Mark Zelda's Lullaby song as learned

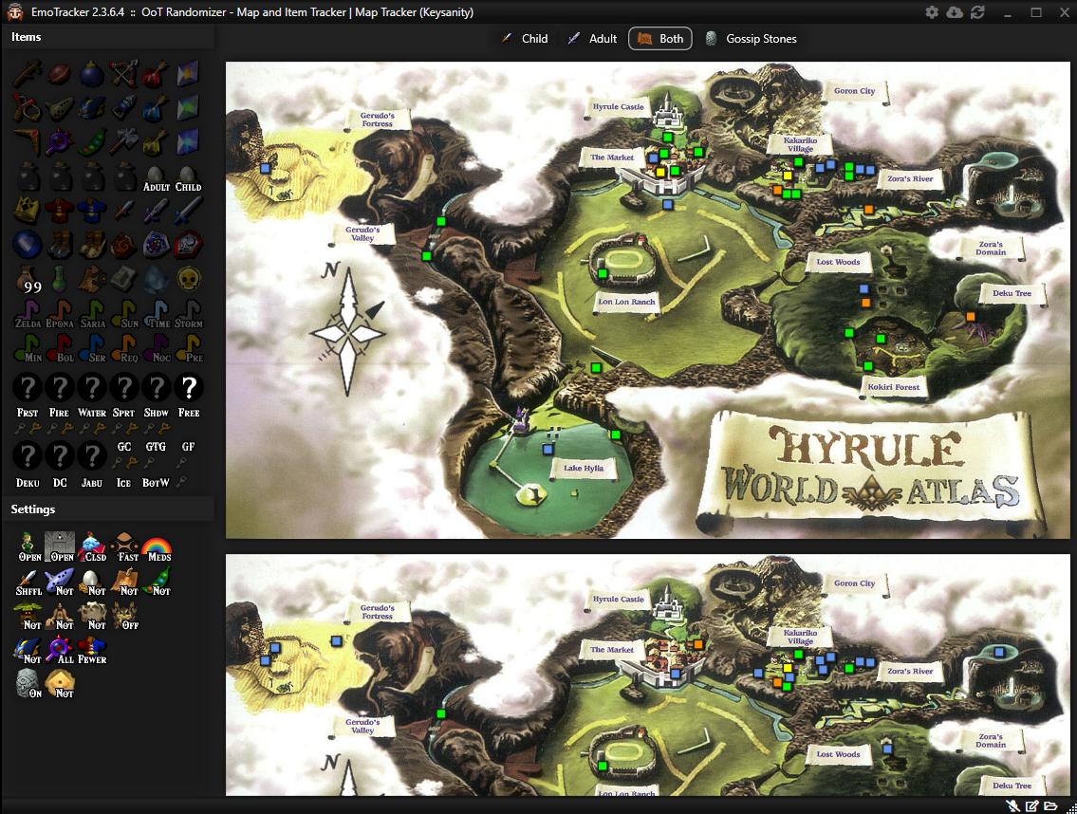[28, 312]
